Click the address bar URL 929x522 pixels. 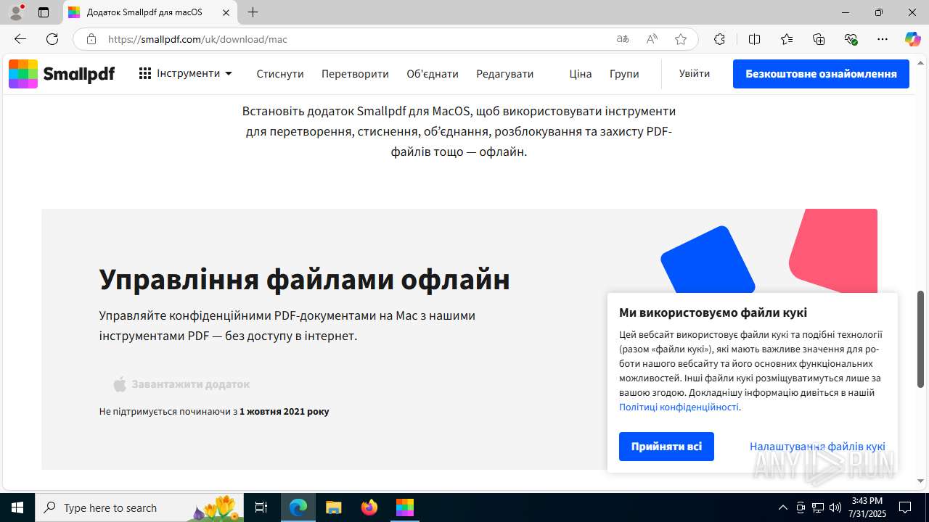point(197,39)
